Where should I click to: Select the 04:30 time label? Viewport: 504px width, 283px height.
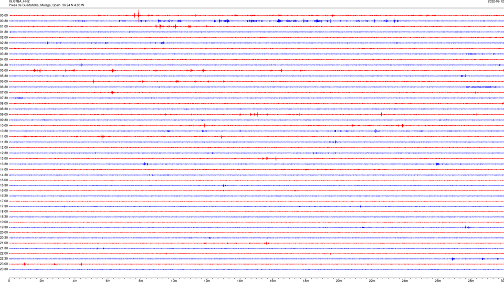[4, 65]
